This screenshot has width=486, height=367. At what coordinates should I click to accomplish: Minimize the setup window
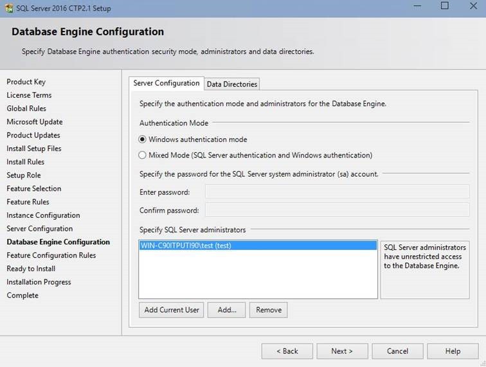click(x=417, y=6)
